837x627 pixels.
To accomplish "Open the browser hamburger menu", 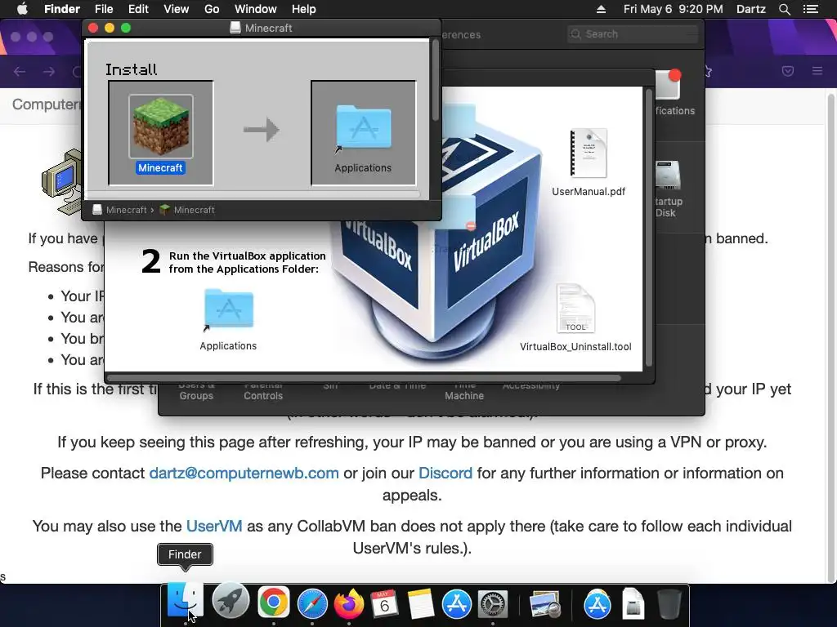I will point(817,71).
